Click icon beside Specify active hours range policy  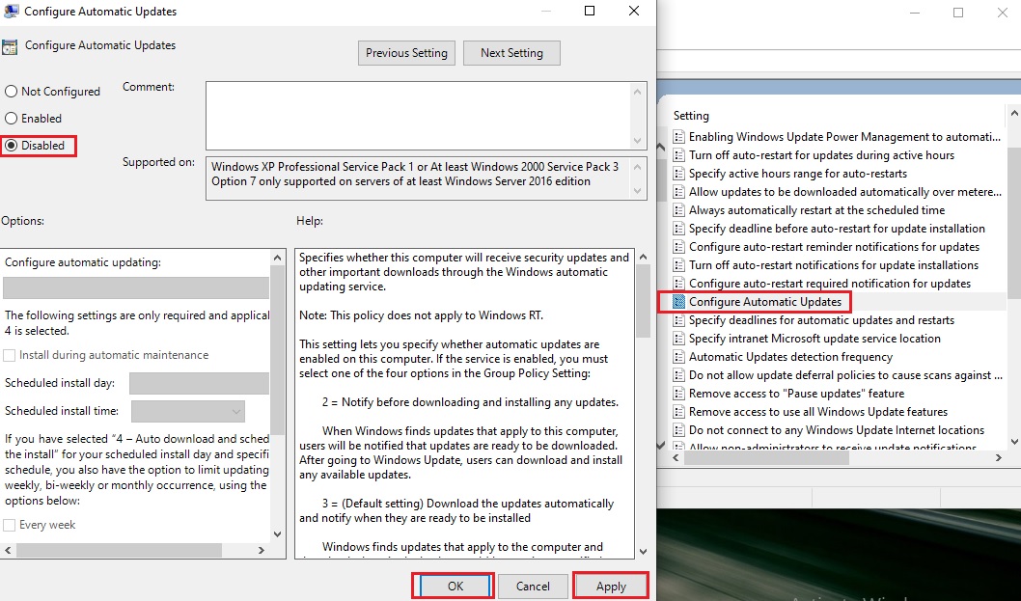(x=678, y=174)
